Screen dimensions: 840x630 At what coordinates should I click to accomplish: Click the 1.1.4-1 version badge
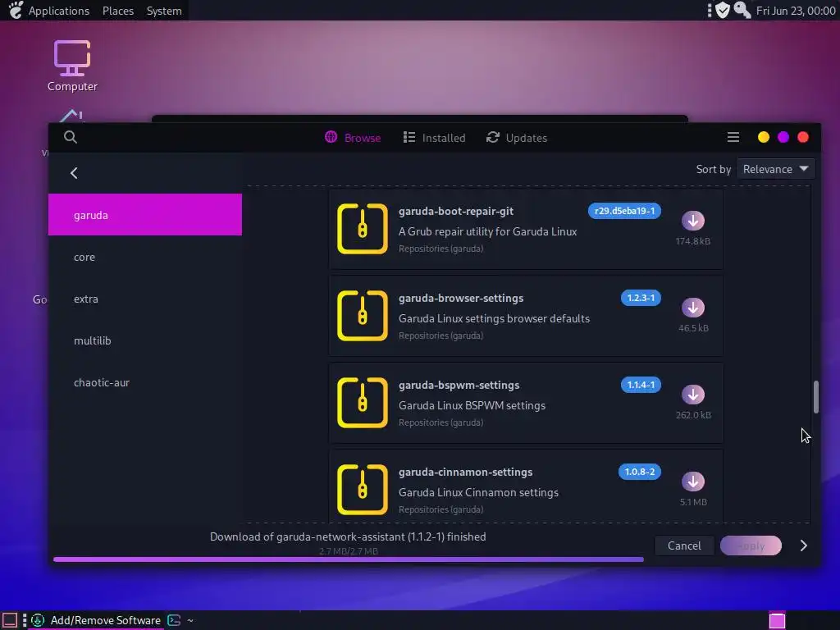pos(641,385)
